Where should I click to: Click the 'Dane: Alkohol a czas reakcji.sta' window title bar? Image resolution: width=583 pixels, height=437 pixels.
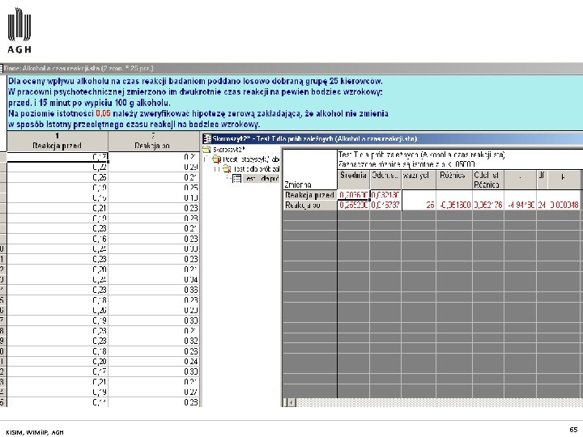(291, 68)
